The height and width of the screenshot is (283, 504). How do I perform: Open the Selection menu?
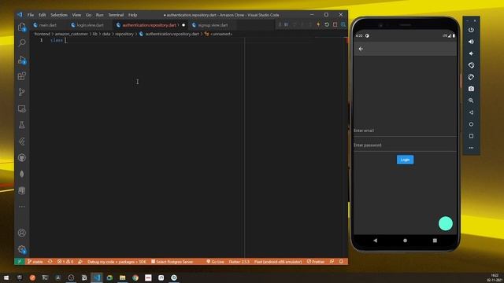click(x=59, y=15)
